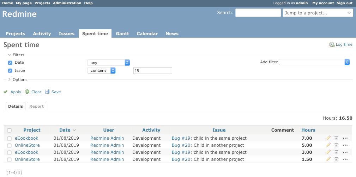The height and width of the screenshot is (177, 356).
Task: Click the Issue filter value field containing 18
Action: 152,71
